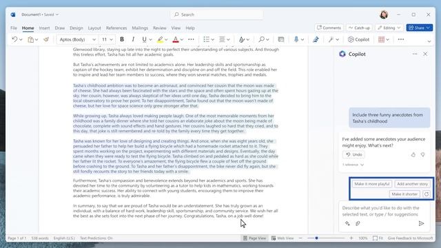Click the paragraph alignment icon

222,40
